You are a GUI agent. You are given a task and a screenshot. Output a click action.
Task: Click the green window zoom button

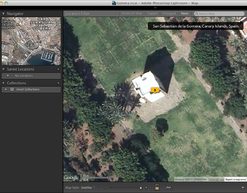tap(6, 3)
